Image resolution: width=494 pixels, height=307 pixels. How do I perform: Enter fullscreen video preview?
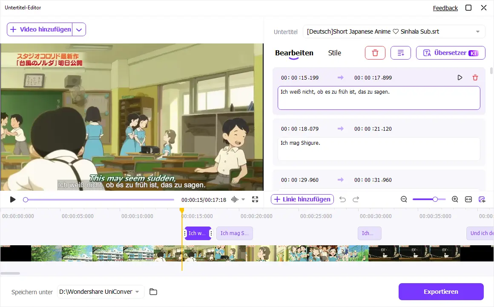(x=255, y=199)
